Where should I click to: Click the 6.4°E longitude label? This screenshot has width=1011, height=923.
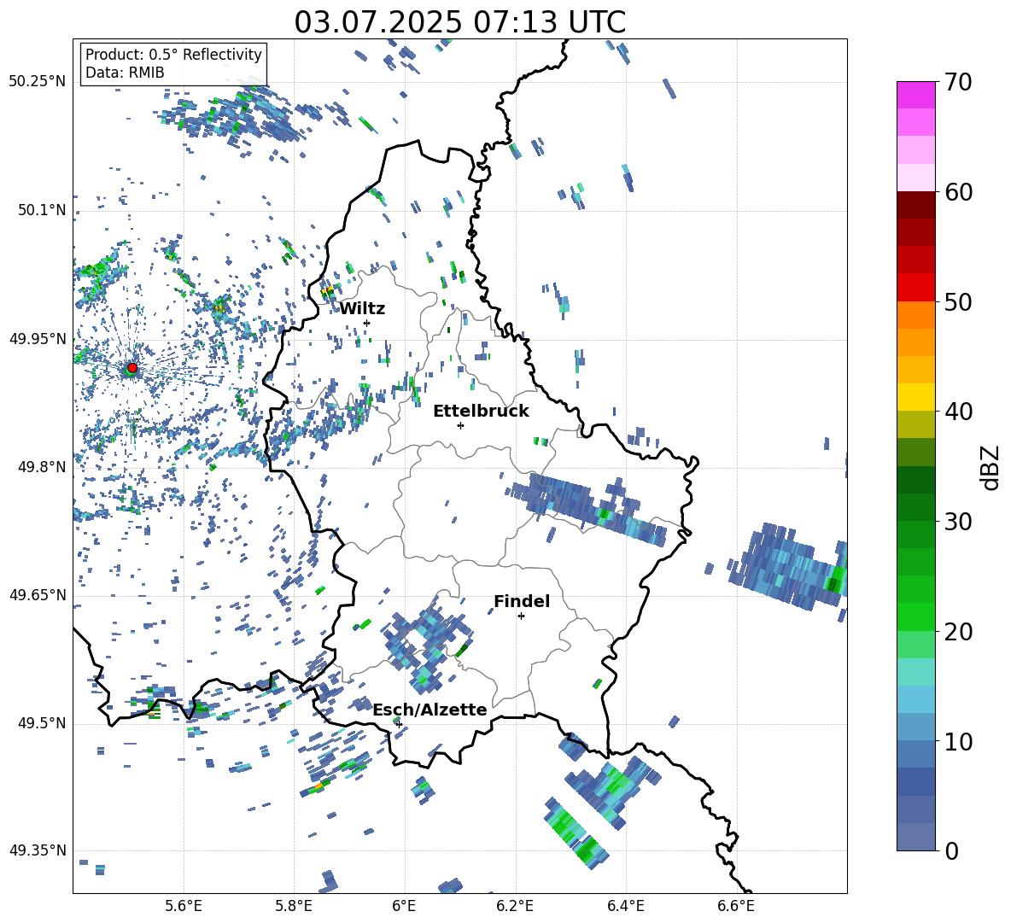[625, 907]
